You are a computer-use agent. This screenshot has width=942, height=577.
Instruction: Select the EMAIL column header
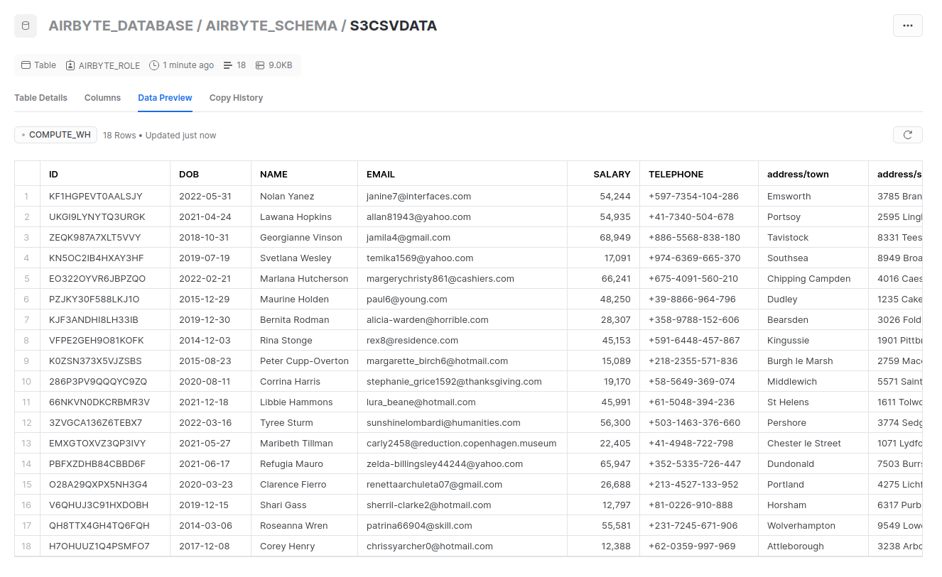(x=381, y=174)
